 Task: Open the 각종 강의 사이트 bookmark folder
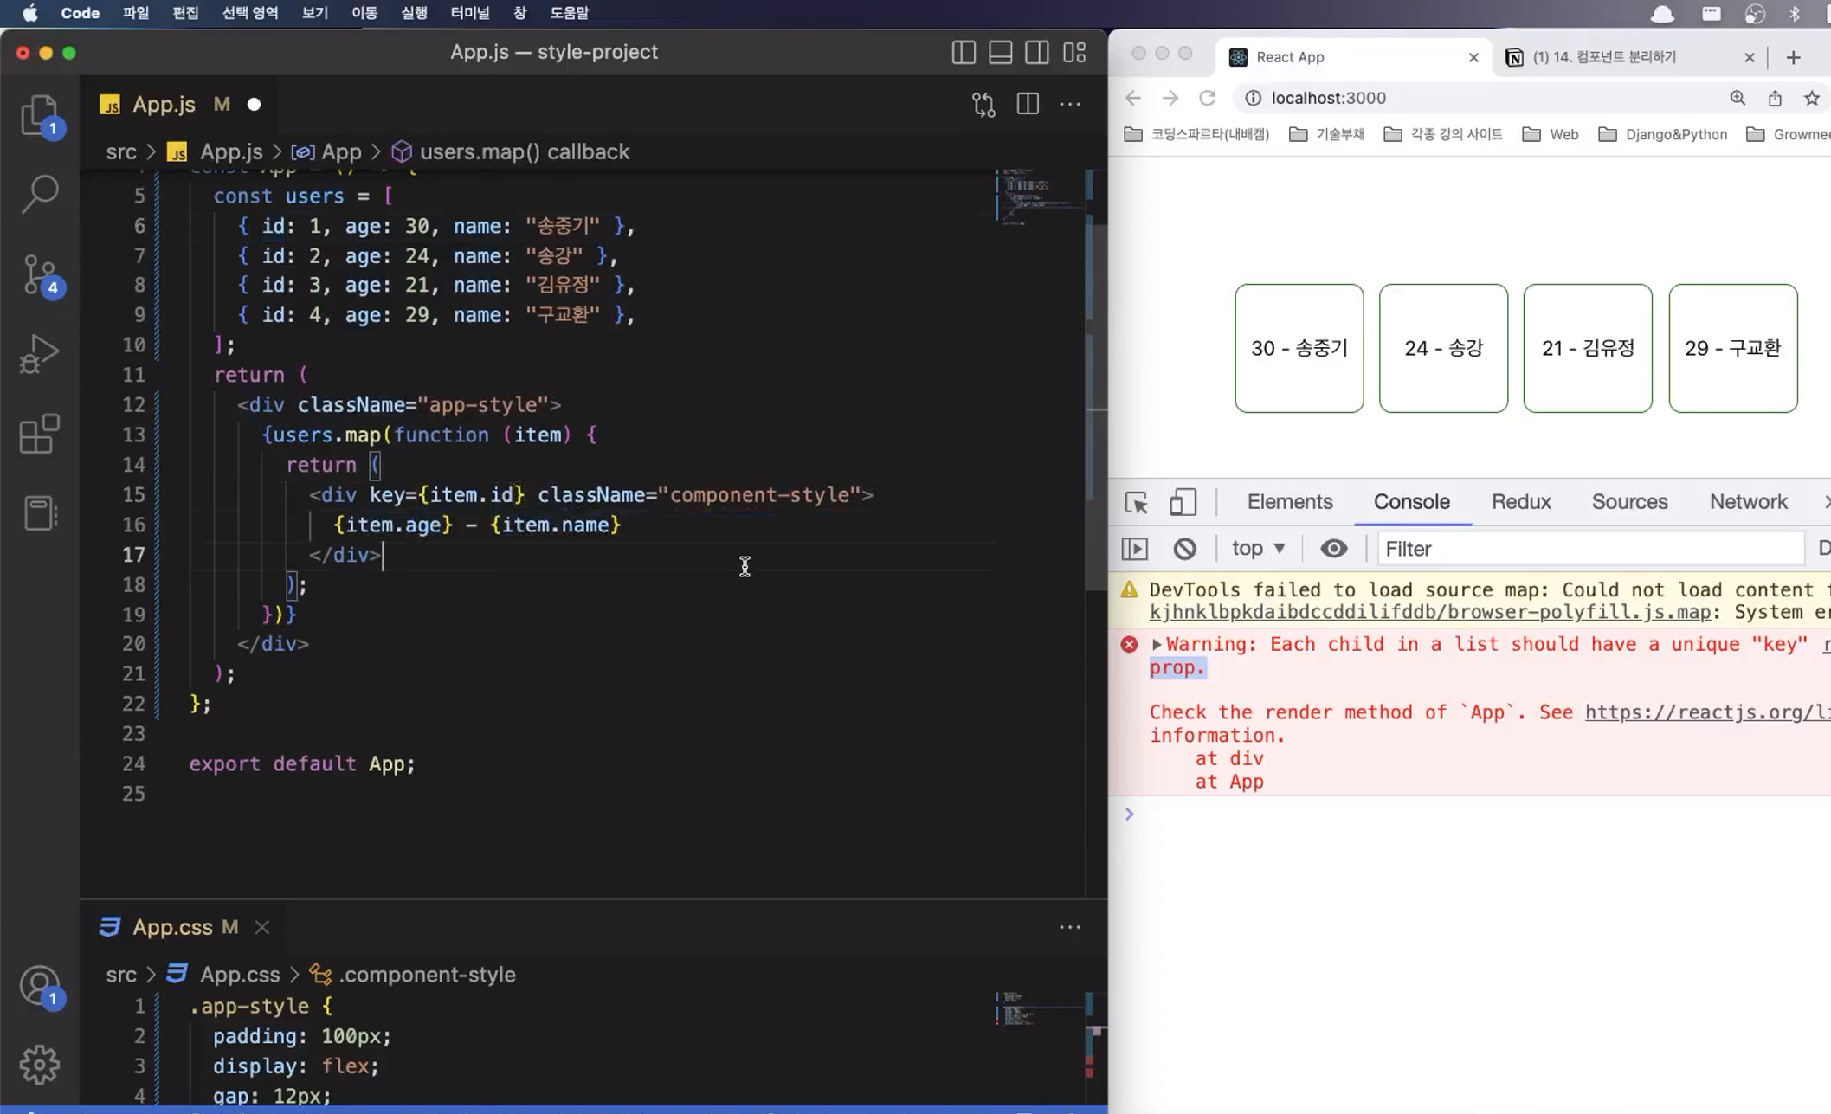1443,134
